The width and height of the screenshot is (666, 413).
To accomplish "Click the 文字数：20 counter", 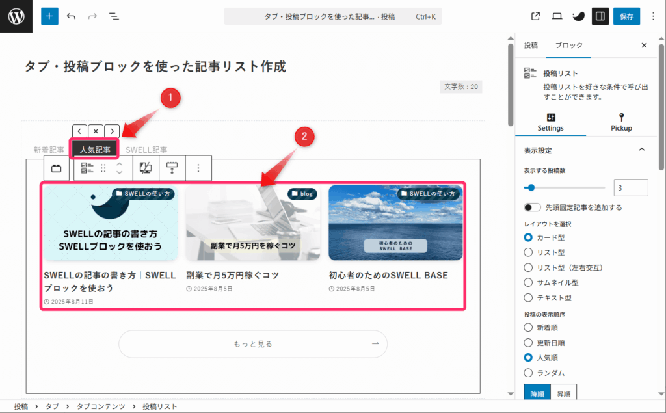I will coord(461,87).
